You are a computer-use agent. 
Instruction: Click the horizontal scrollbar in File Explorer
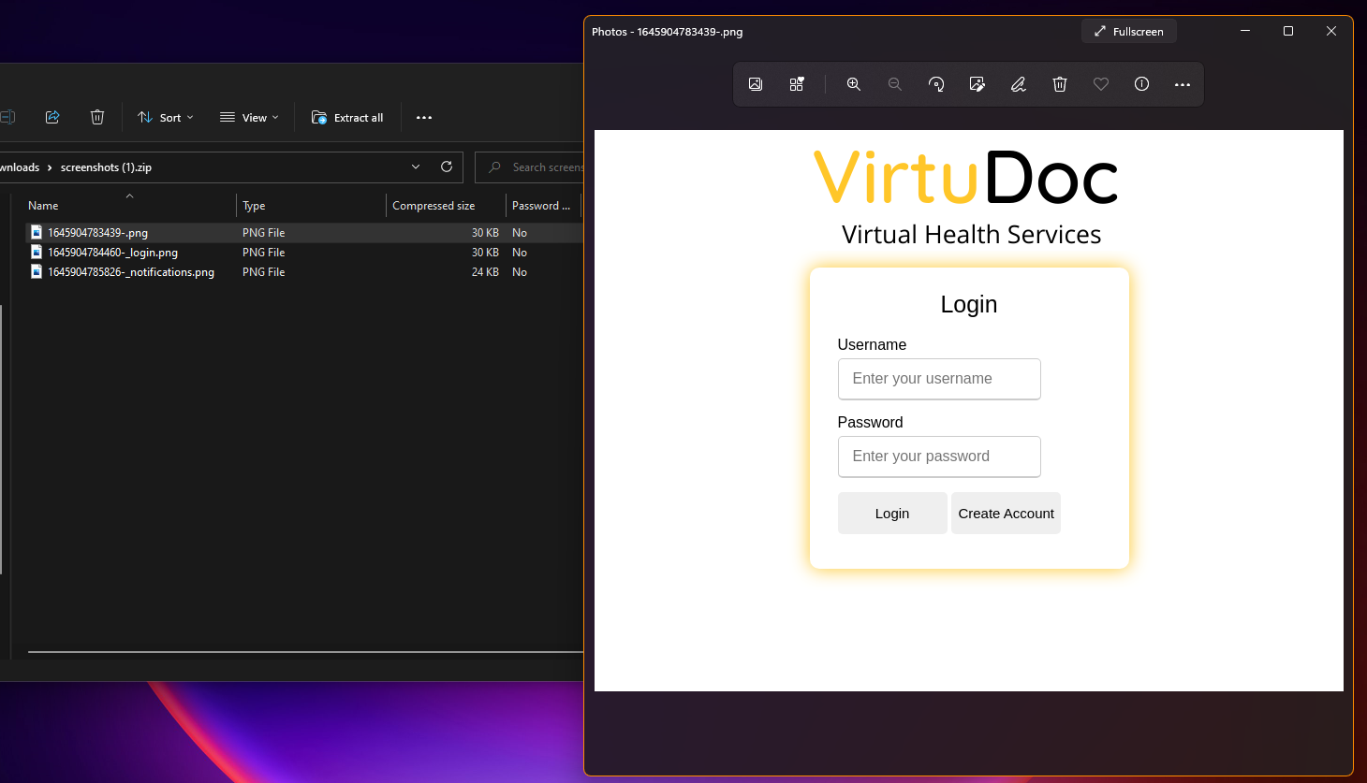coord(305,652)
